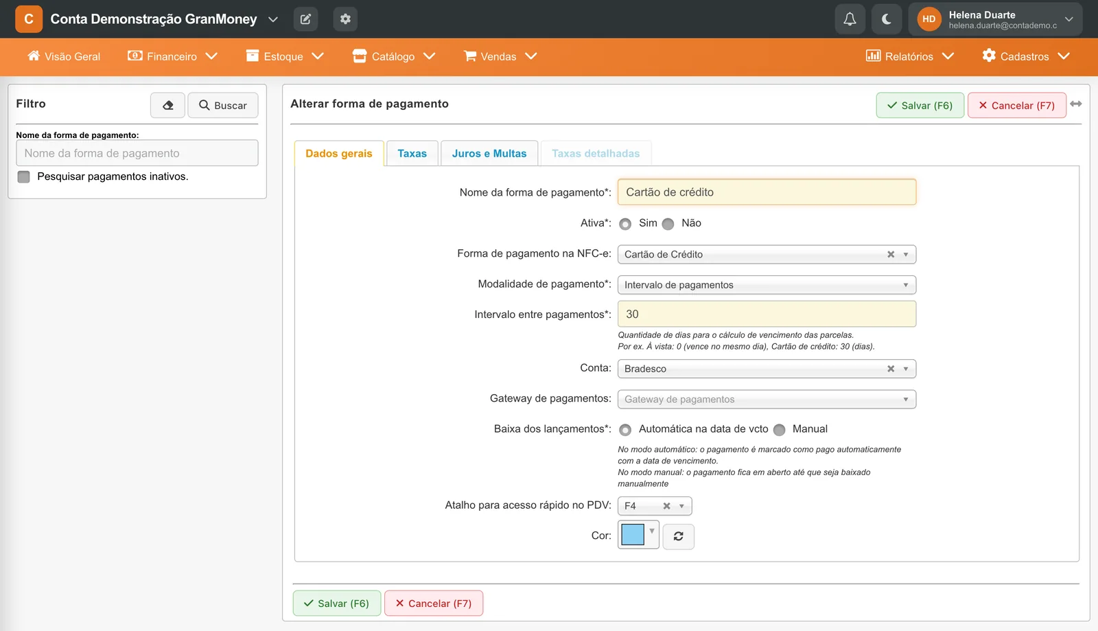This screenshot has height=631, width=1098.
Task: Check Pesquisar pagamentos inativos
Action: click(x=24, y=177)
